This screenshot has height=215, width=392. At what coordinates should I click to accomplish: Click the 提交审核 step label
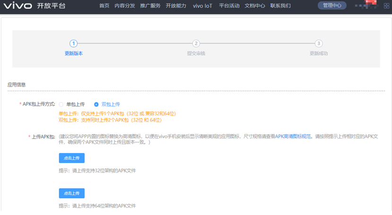coord(196,53)
